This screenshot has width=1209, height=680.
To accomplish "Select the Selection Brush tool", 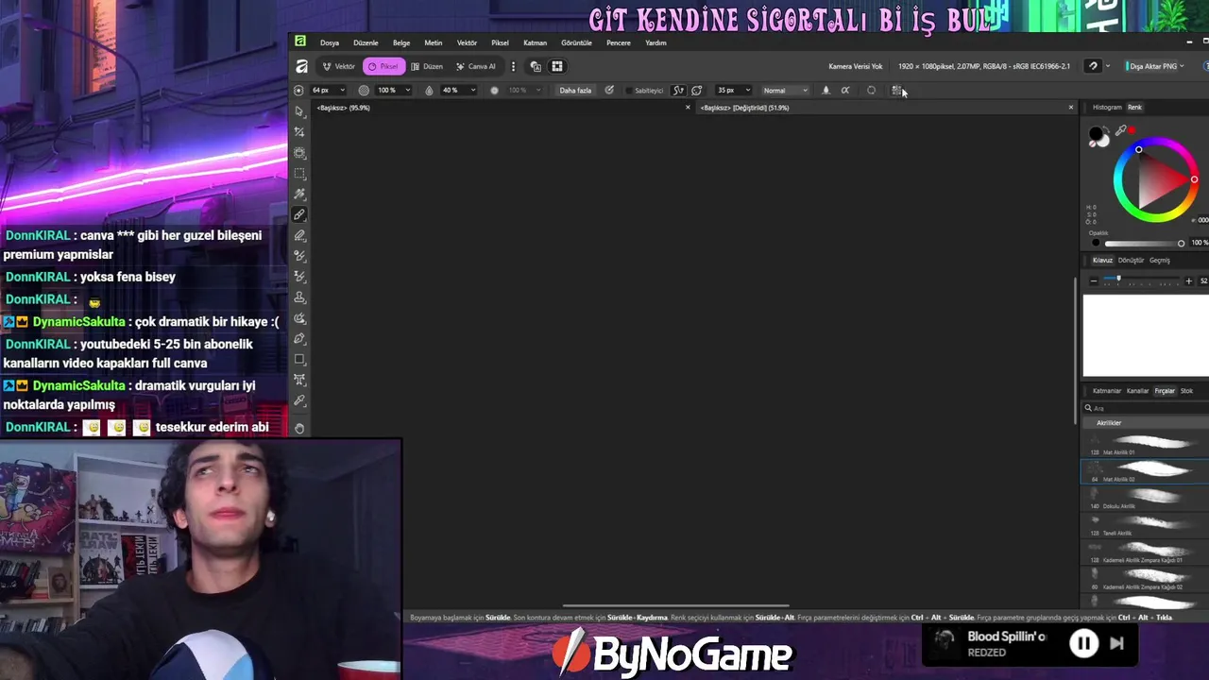I will (x=299, y=153).
